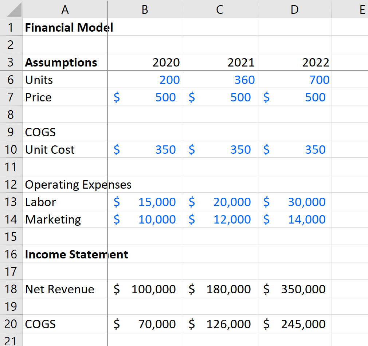The width and height of the screenshot is (368, 346).
Task: Click the Select All triangle corner
Action: 11,9
